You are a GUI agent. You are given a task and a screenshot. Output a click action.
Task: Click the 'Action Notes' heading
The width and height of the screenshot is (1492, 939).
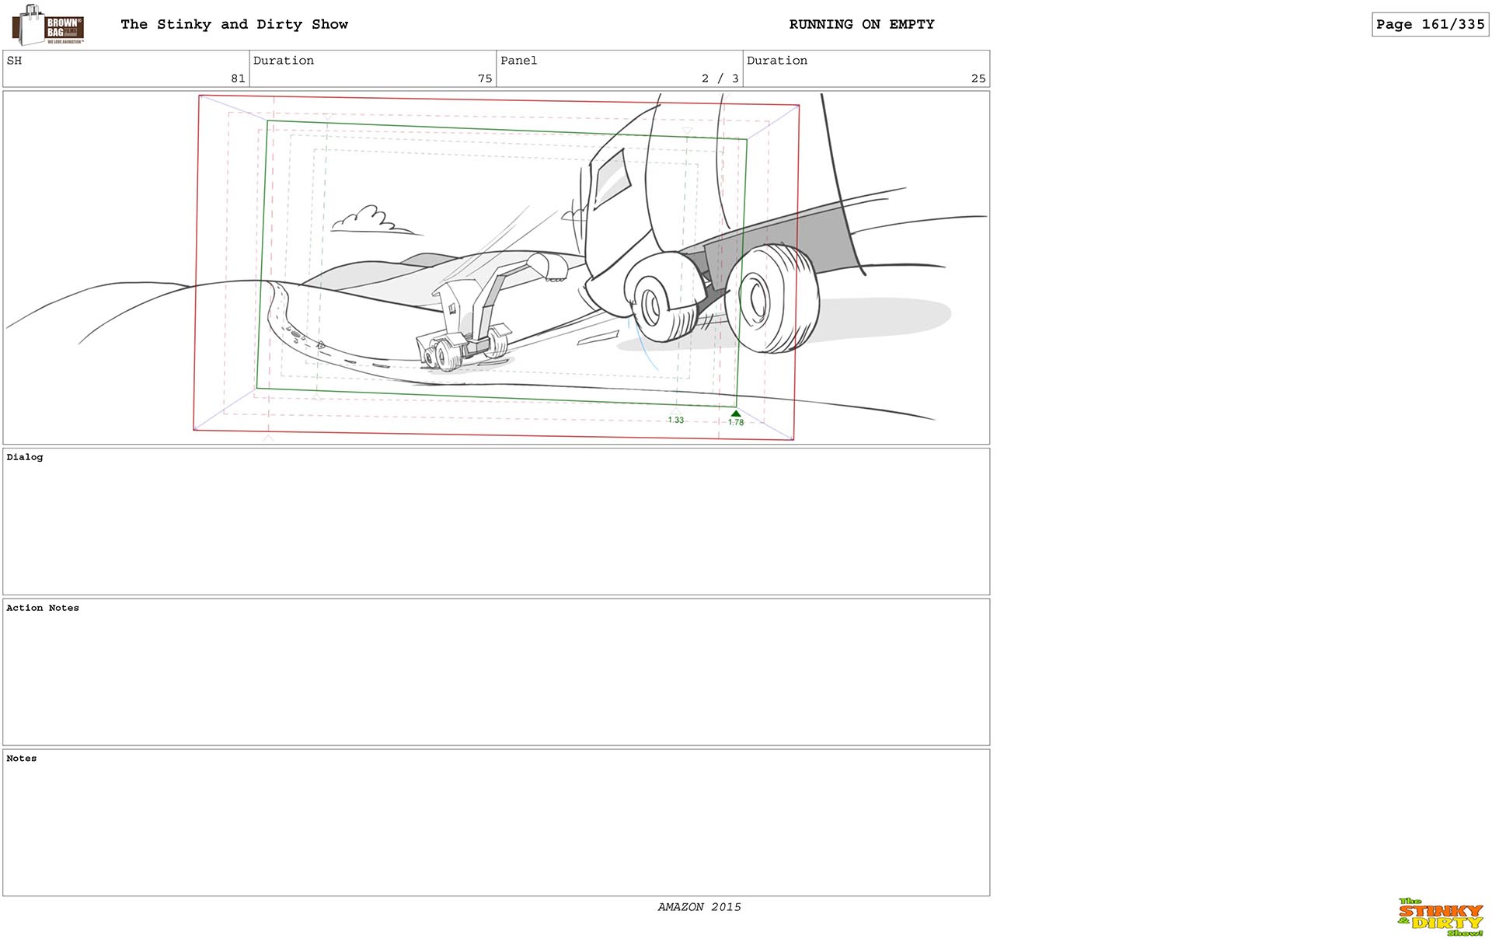pyautogui.click(x=43, y=608)
